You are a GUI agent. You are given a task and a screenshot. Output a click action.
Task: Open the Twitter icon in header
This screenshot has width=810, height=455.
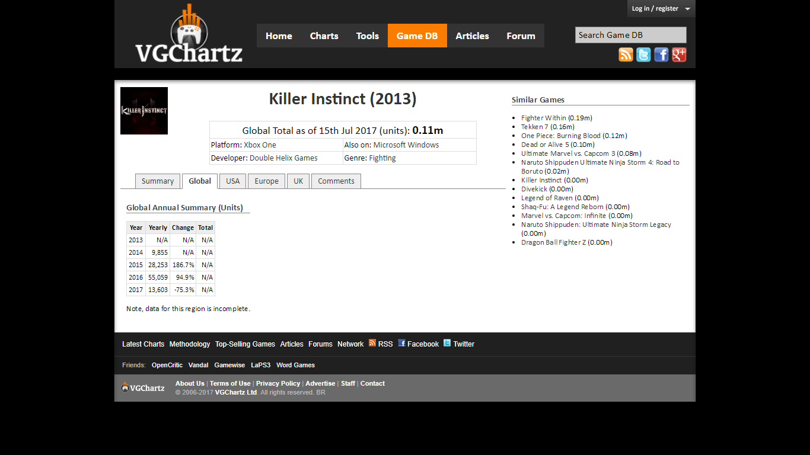pos(643,55)
